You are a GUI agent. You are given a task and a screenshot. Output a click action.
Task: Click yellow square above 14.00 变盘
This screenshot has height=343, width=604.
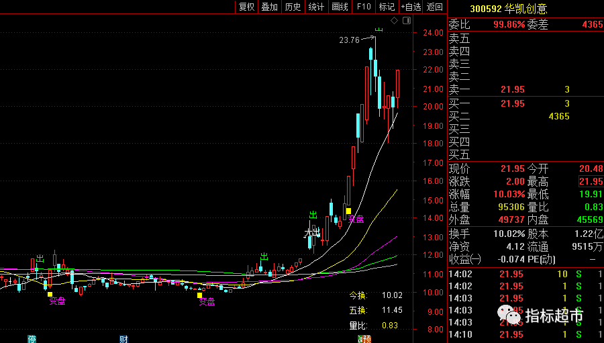pos(348,211)
